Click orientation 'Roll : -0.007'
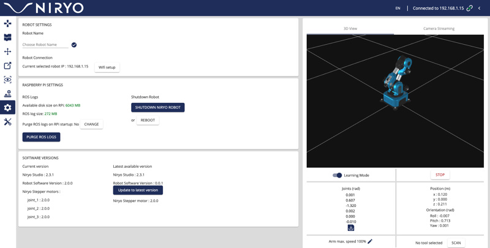This screenshot has width=490, height=248. [440, 216]
